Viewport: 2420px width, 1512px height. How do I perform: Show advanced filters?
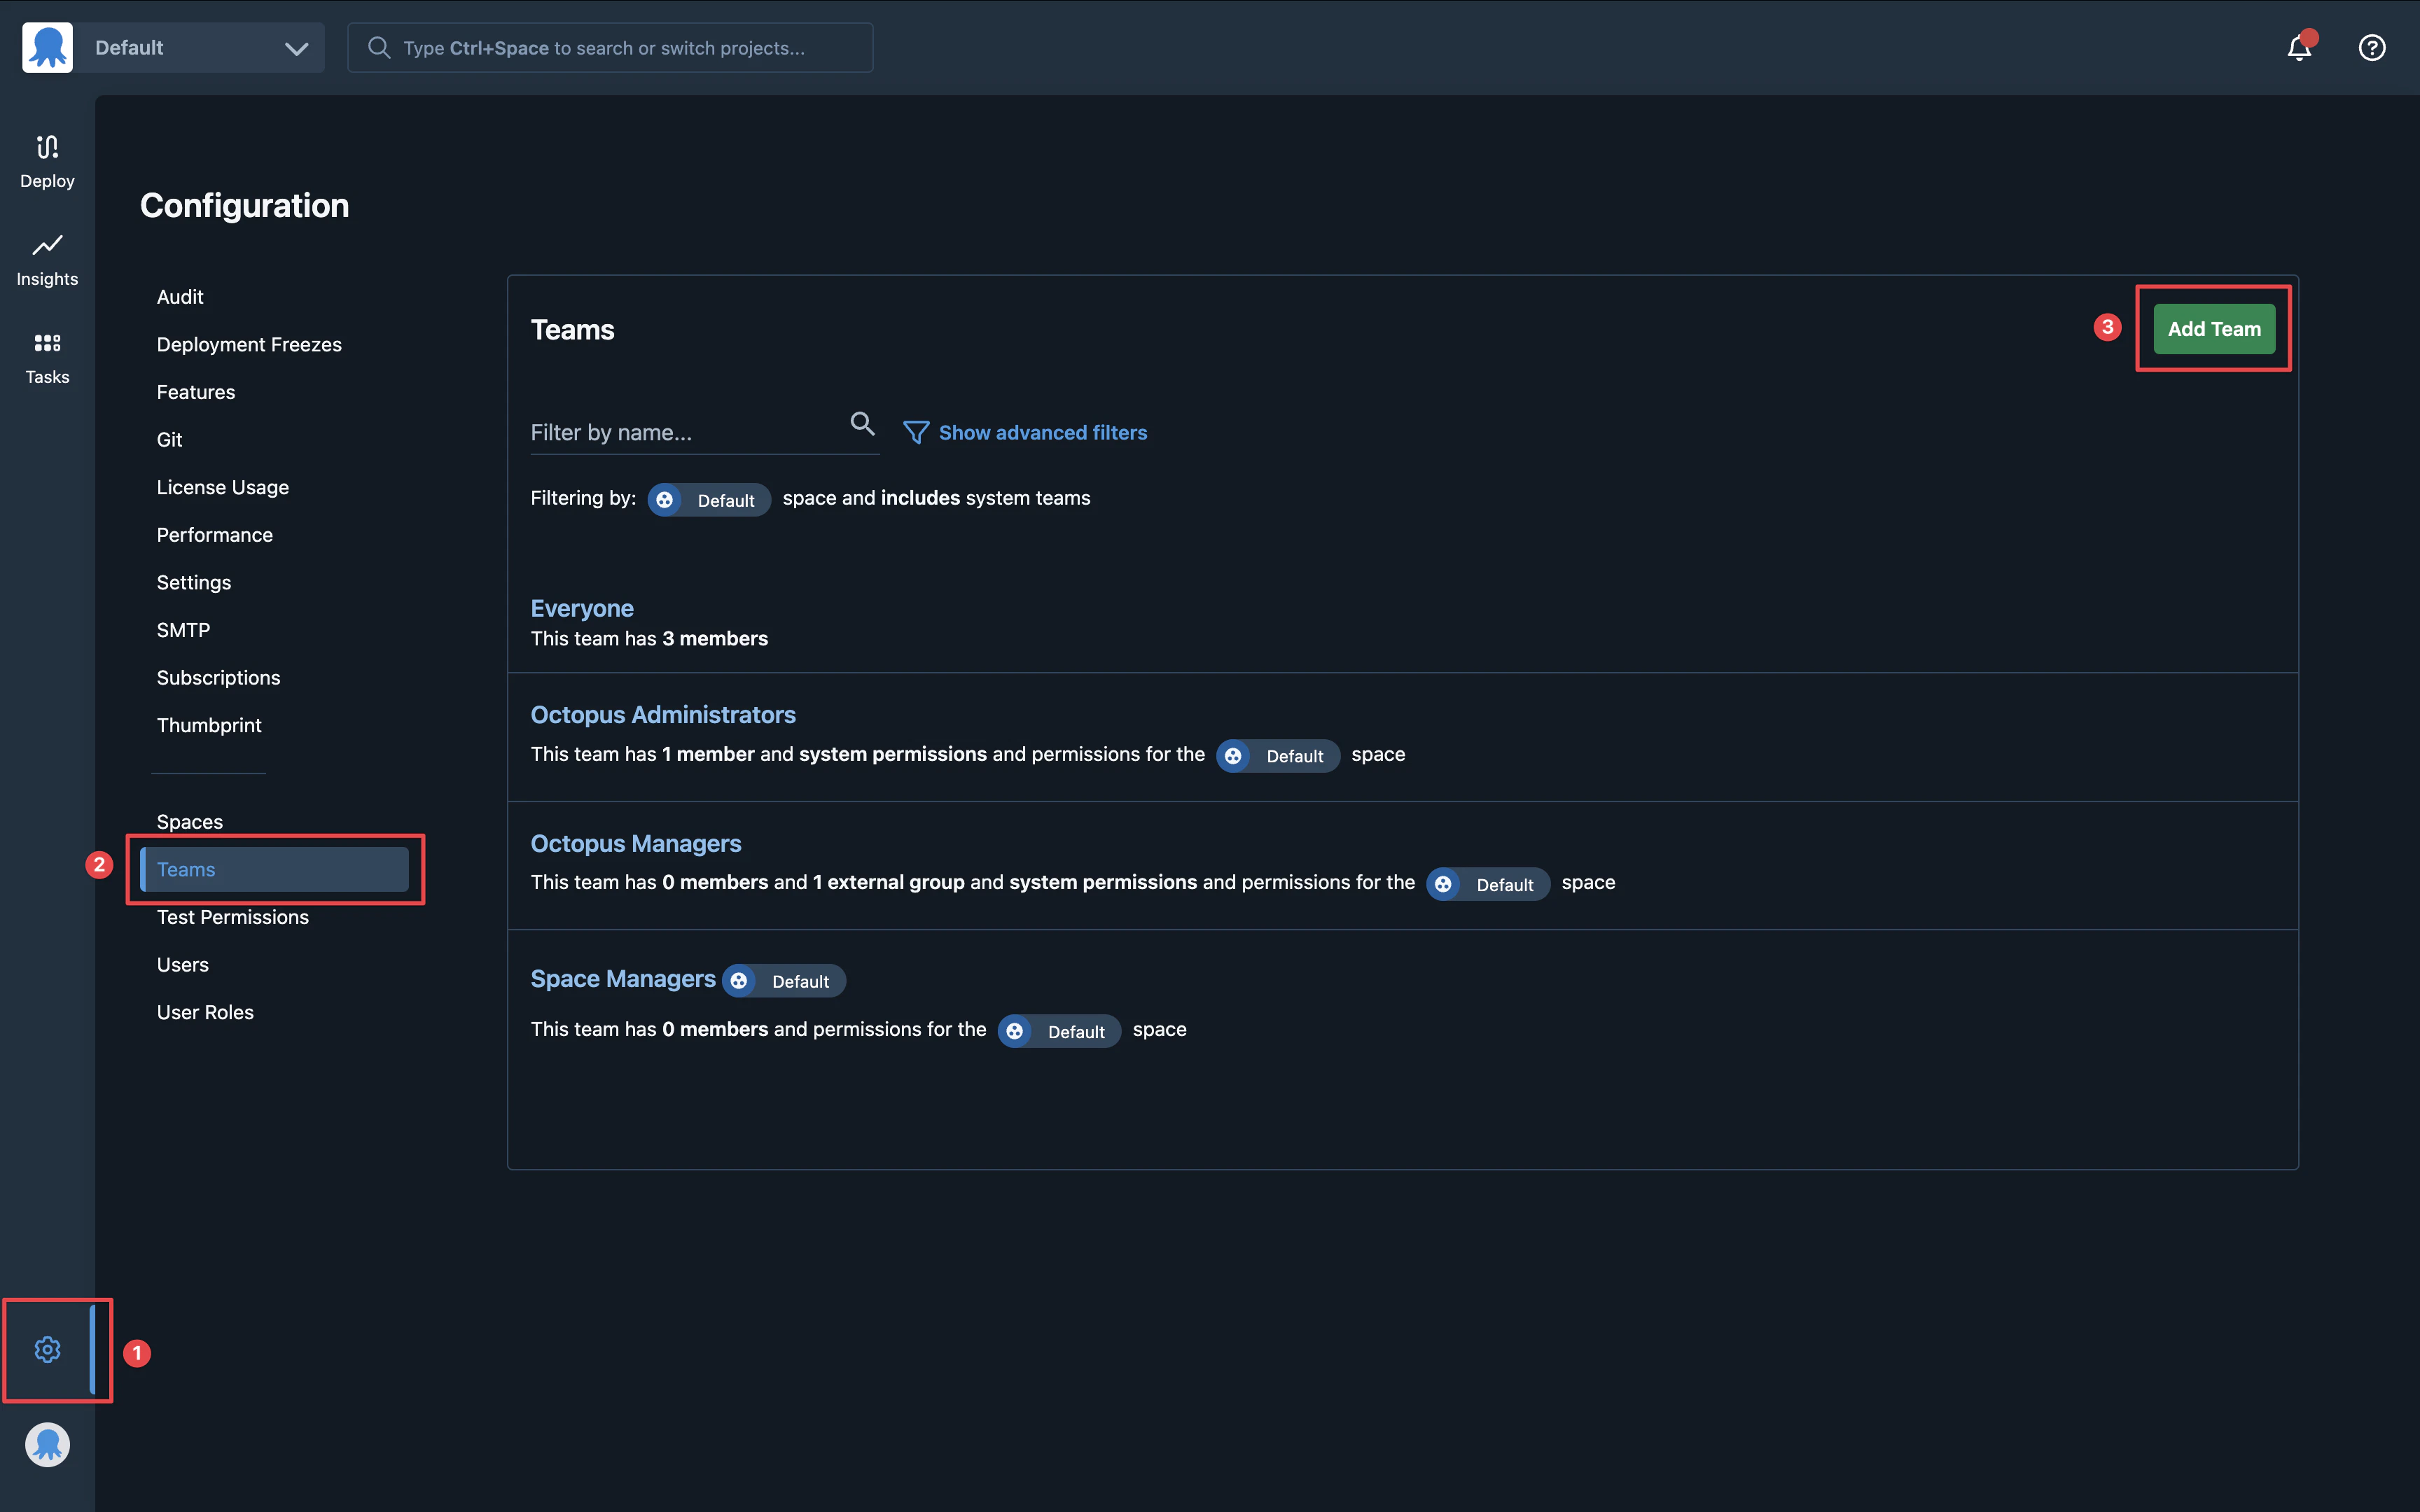[x=1042, y=432]
